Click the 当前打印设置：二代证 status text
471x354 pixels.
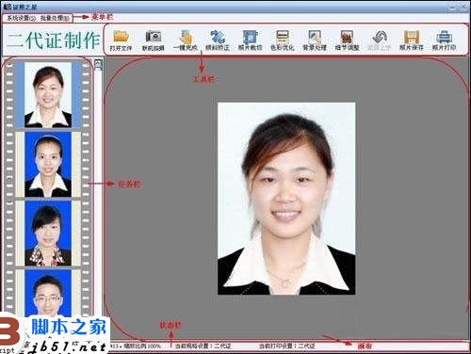click(286, 346)
